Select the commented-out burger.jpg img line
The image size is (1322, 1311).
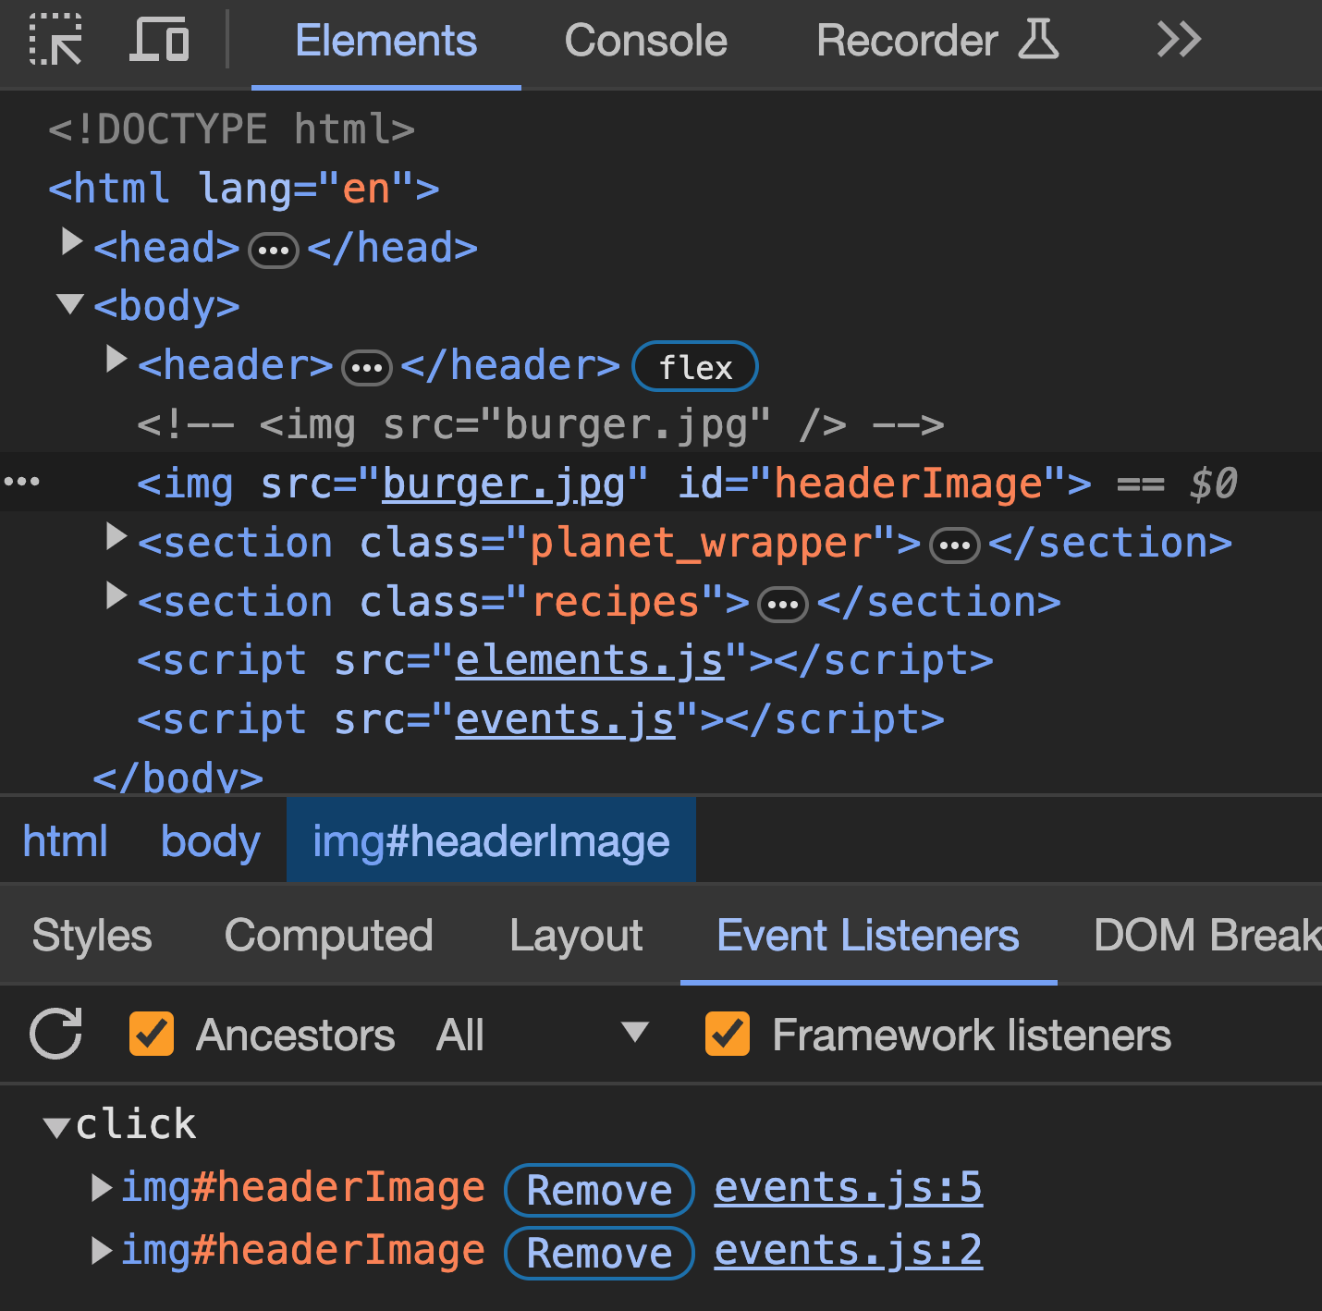tap(541, 425)
